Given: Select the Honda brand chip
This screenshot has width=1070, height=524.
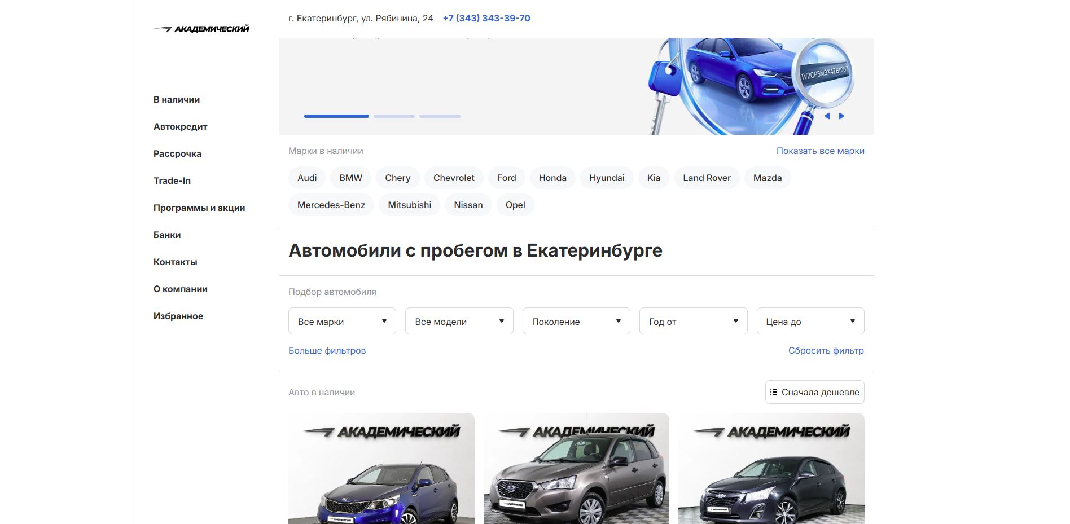Looking at the screenshot, I should (552, 178).
